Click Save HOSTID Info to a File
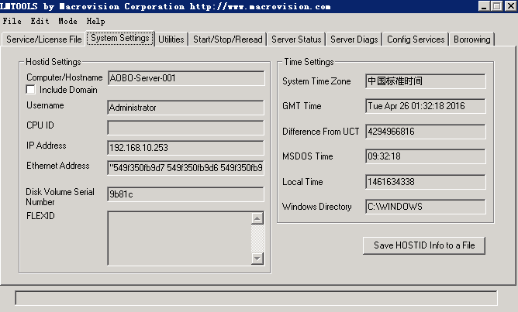The width and height of the screenshot is (518, 312). pyautogui.click(x=424, y=245)
